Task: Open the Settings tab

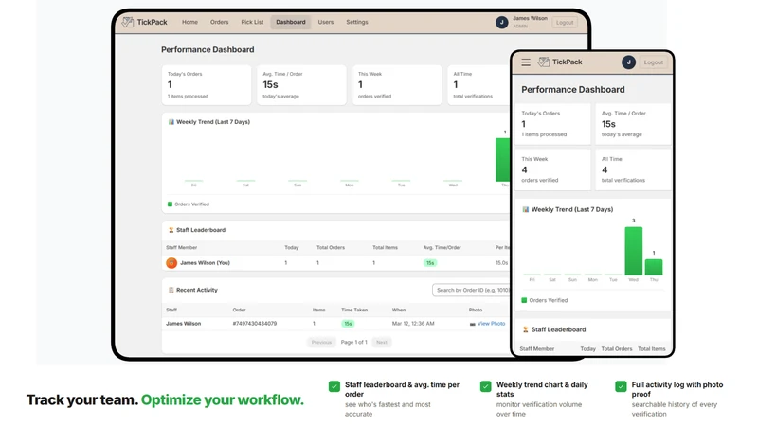Action: point(357,22)
